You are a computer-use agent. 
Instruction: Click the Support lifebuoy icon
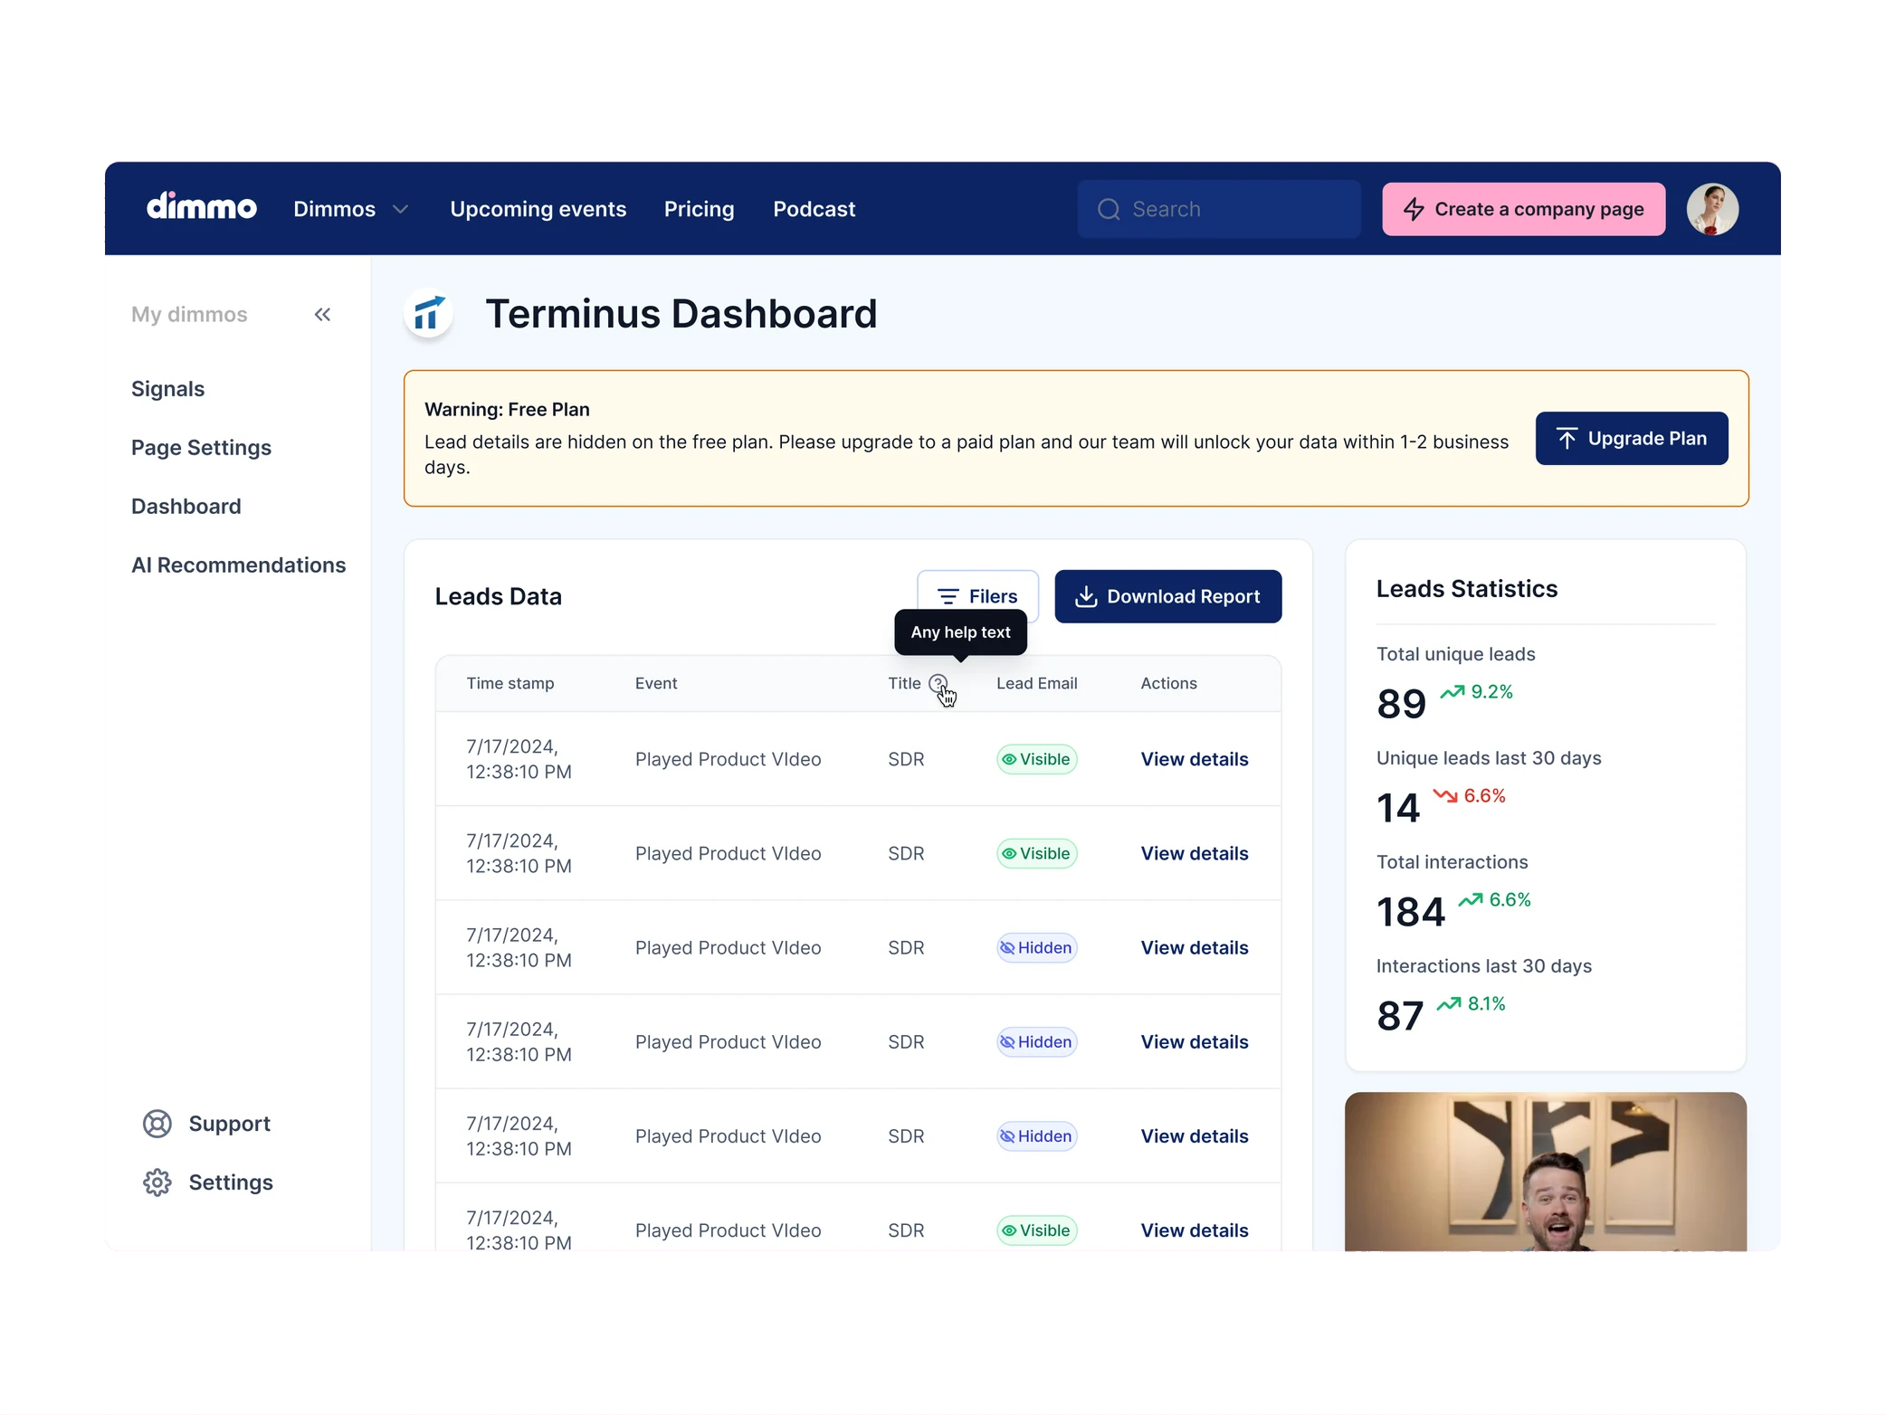pyautogui.click(x=157, y=1124)
